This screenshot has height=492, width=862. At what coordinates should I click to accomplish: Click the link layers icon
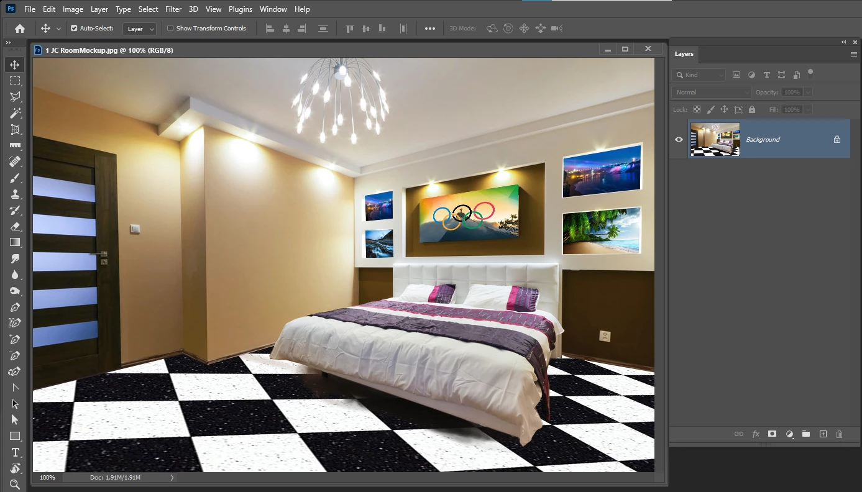pos(739,434)
